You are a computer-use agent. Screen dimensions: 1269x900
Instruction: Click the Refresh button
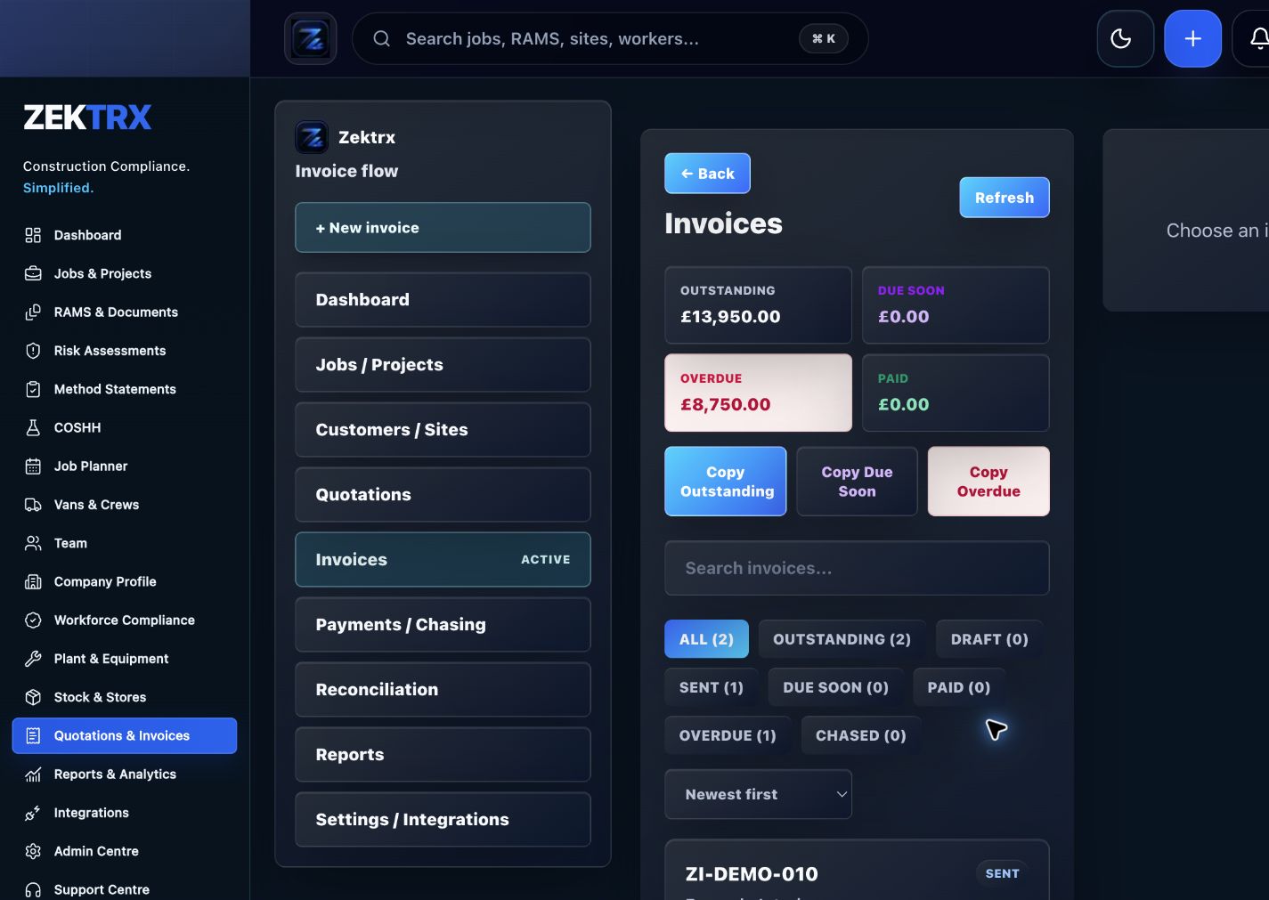(1005, 198)
